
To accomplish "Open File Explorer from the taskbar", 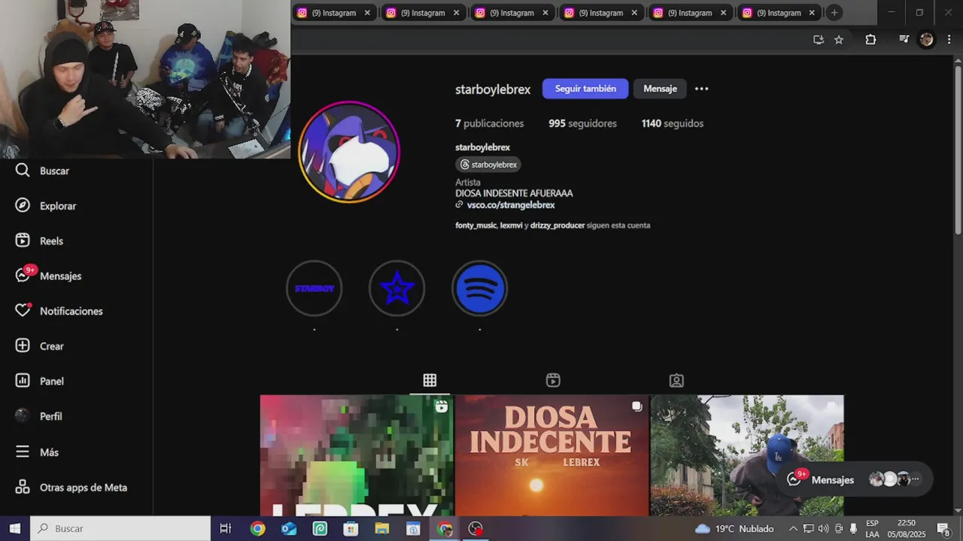I will click(x=381, y=528).
